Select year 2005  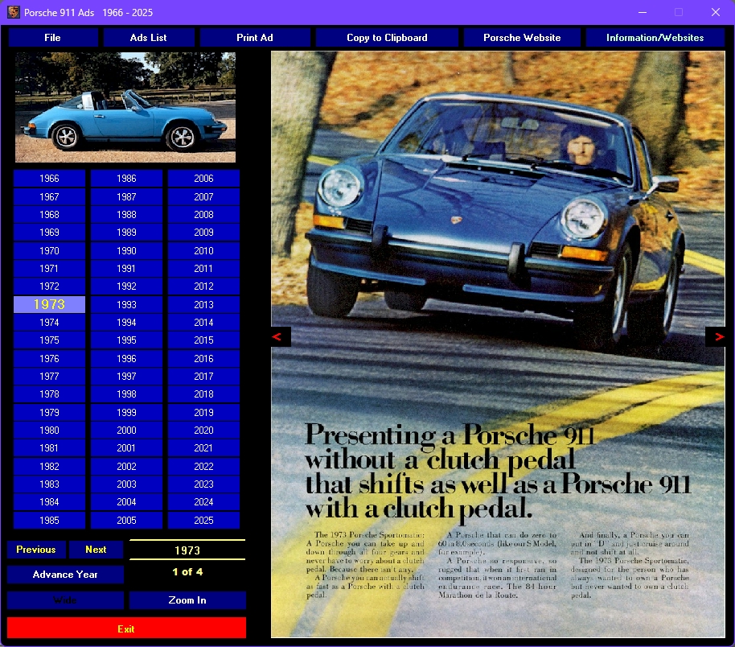pyautogui.click(x=126, y=521)
